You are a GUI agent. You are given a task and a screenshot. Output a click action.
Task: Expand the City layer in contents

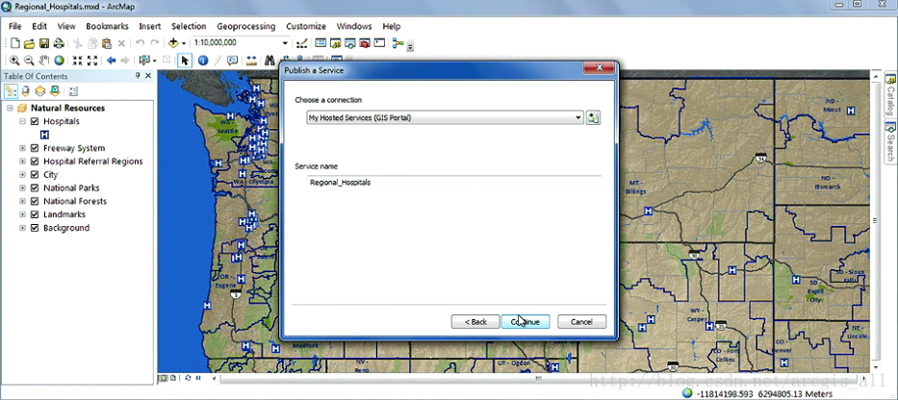[22, 175]
